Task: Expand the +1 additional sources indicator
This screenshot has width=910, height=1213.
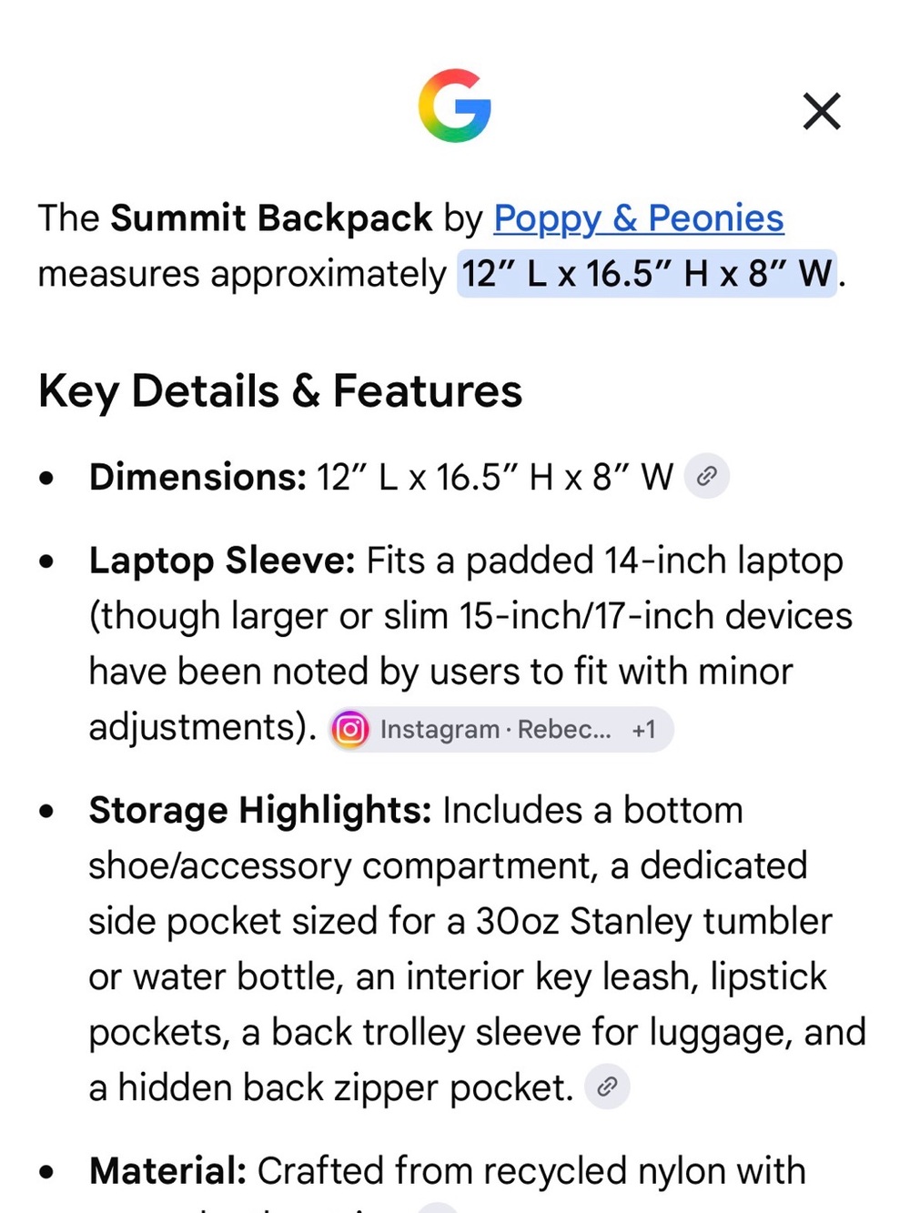Action: click(643, 730)
